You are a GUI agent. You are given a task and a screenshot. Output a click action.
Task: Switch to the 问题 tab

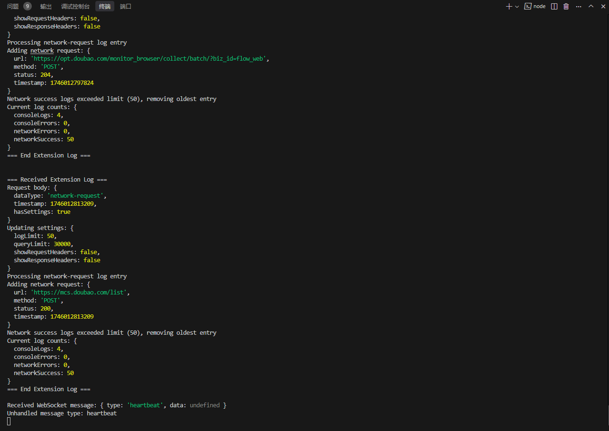pyautogui.click(x=13, y=7)
